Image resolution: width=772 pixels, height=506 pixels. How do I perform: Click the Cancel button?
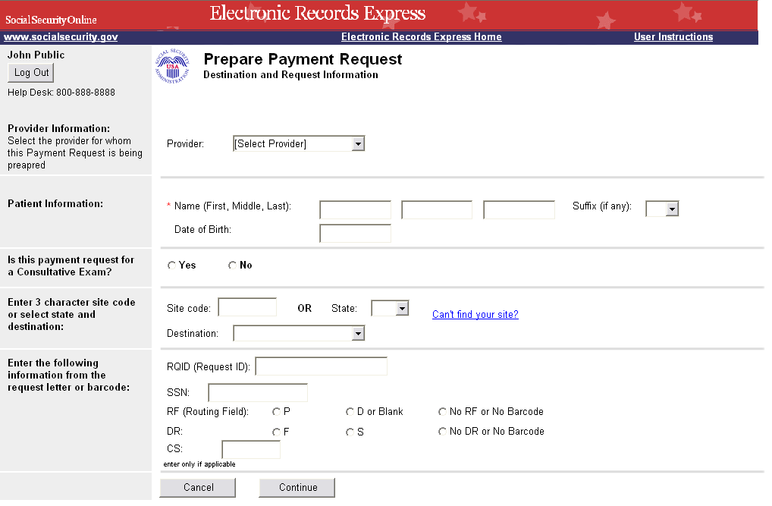tap(198, 488)
